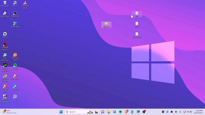
Task: Select the GeForce Experience desktop icon
Action: [5, 67]
